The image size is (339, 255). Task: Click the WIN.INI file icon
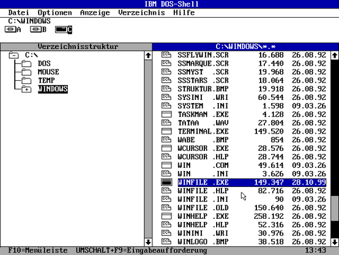click(166, 173)
